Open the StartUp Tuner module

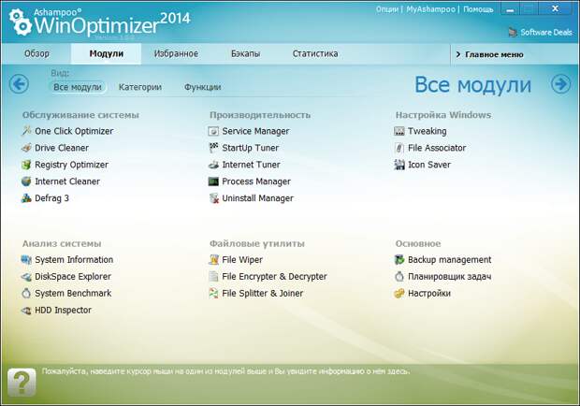pos(250,148)
